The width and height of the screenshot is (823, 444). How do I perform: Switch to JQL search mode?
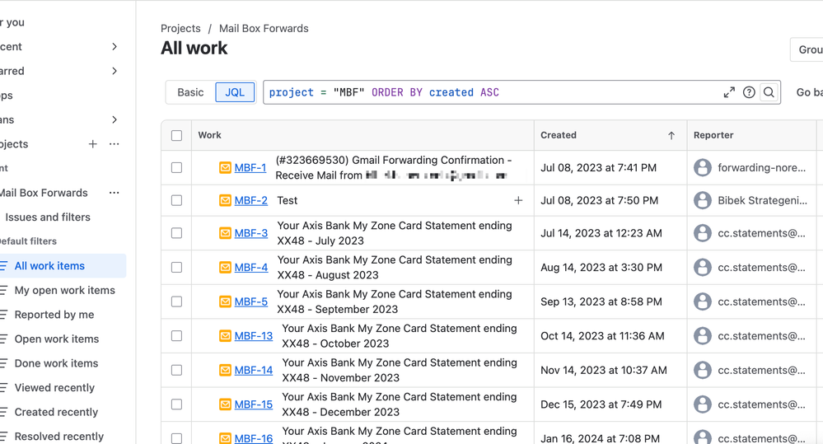pos(235,92)
